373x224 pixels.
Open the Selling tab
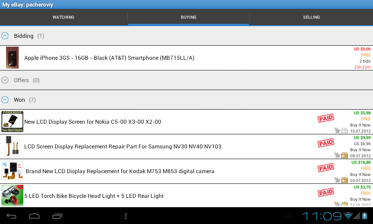point(311,17)
